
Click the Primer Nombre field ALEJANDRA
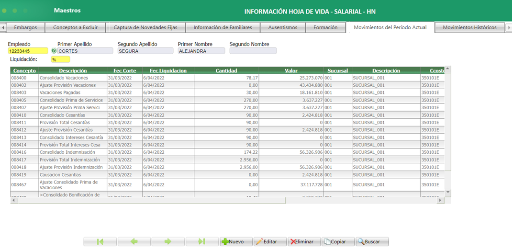201,51
